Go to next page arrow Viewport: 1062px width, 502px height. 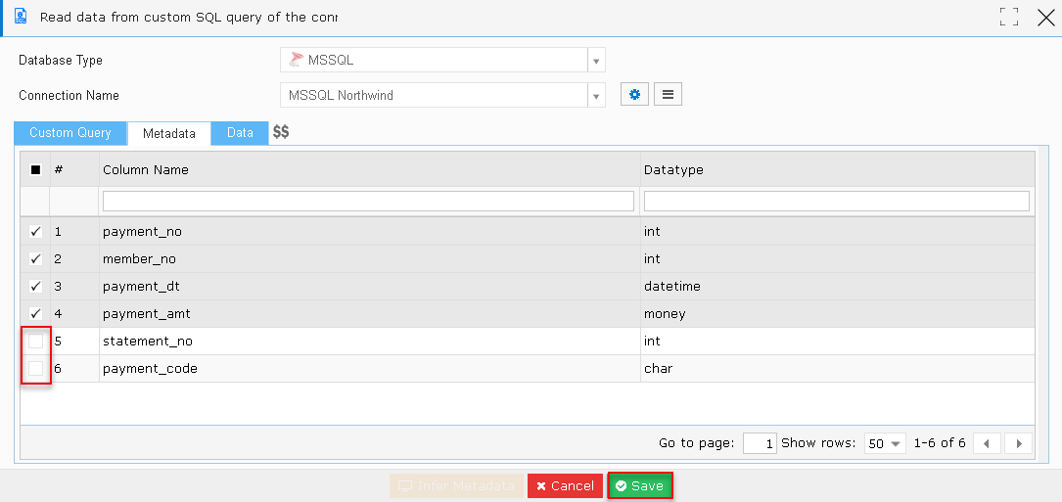click(x=1019, y=443)
